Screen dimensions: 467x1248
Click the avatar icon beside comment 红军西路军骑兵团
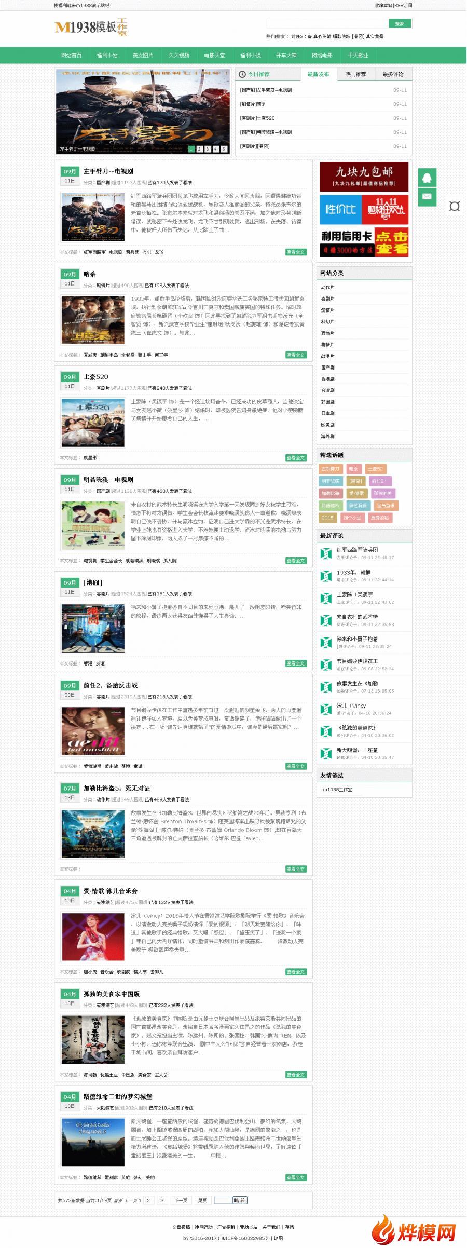tap(326, 553)
